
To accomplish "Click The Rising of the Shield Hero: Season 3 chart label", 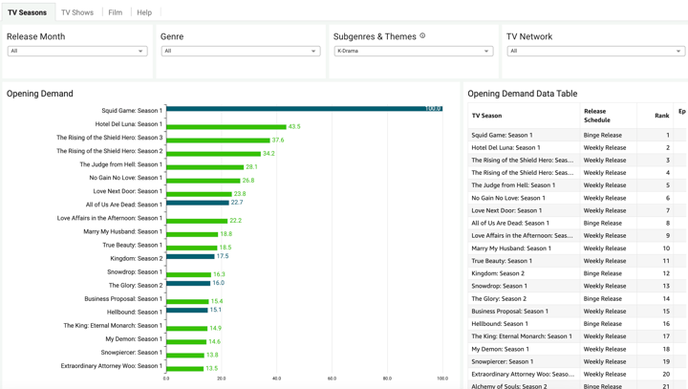I will click(x=109, y=138).
